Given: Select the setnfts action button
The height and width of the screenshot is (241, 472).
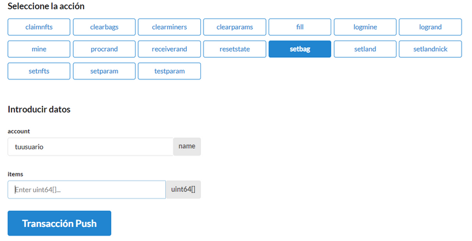Looking at the screenshot, I should [x=39, y=71].
